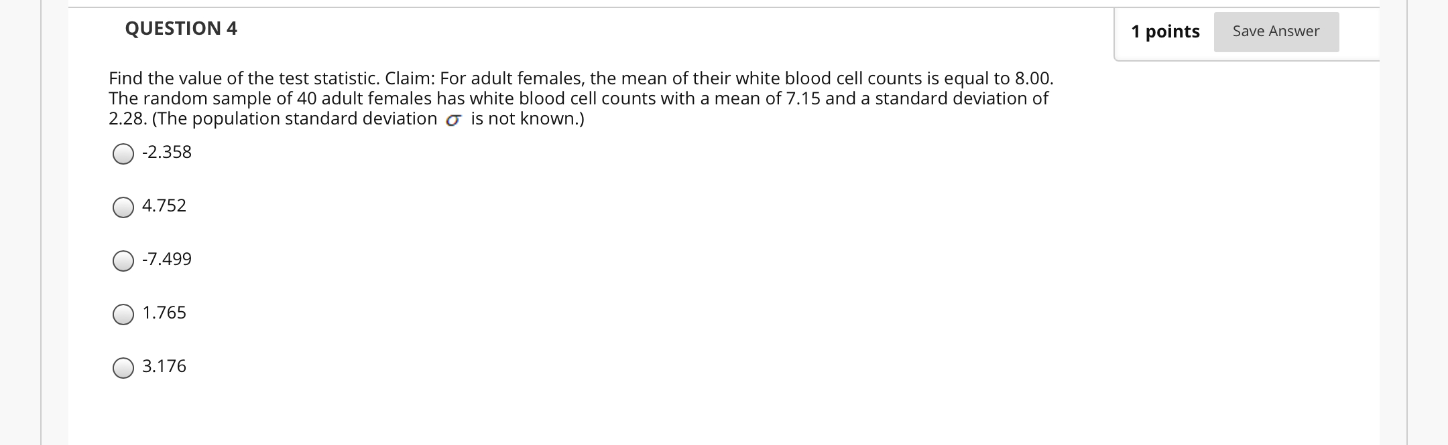The image size is (1448, 445).
Task: Click the Save Answer control for Question 4
Action: 1276,31
